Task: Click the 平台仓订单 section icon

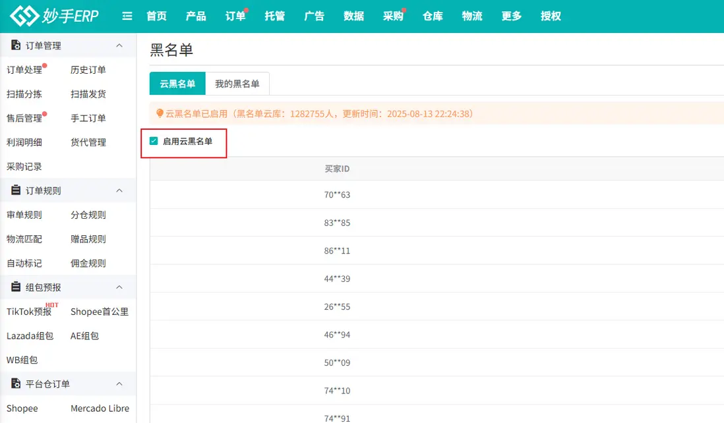Action: [16, 383]
